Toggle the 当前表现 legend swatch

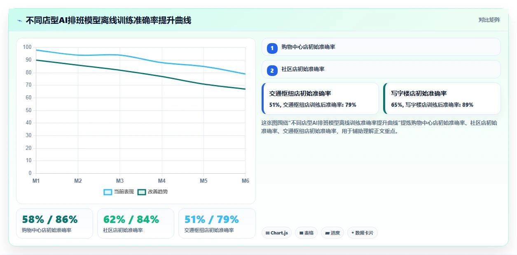pos(108,192)
